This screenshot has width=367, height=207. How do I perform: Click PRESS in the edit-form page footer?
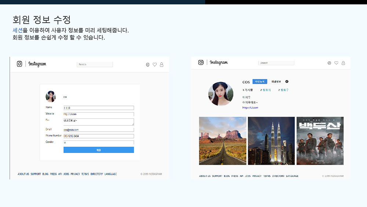[53, 174]
